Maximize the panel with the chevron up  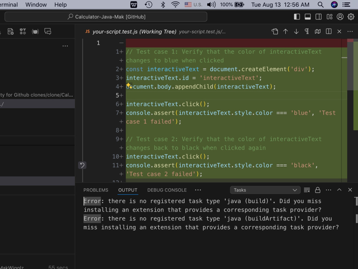(x=339, y=190)
